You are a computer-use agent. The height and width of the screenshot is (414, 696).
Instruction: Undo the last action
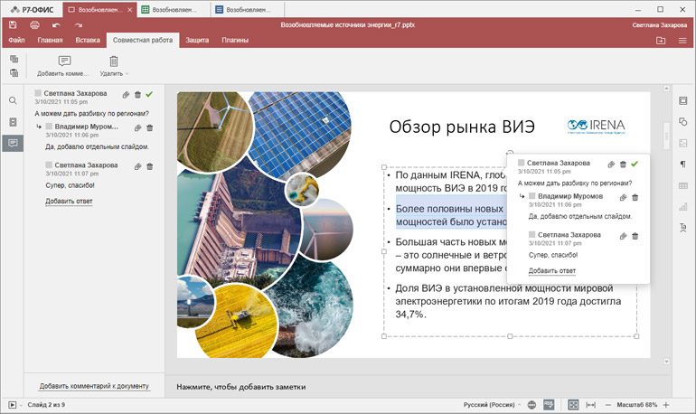click(56, 25)
